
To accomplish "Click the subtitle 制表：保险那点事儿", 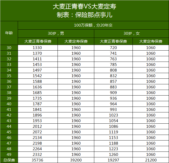I will [x=85, y=15].
